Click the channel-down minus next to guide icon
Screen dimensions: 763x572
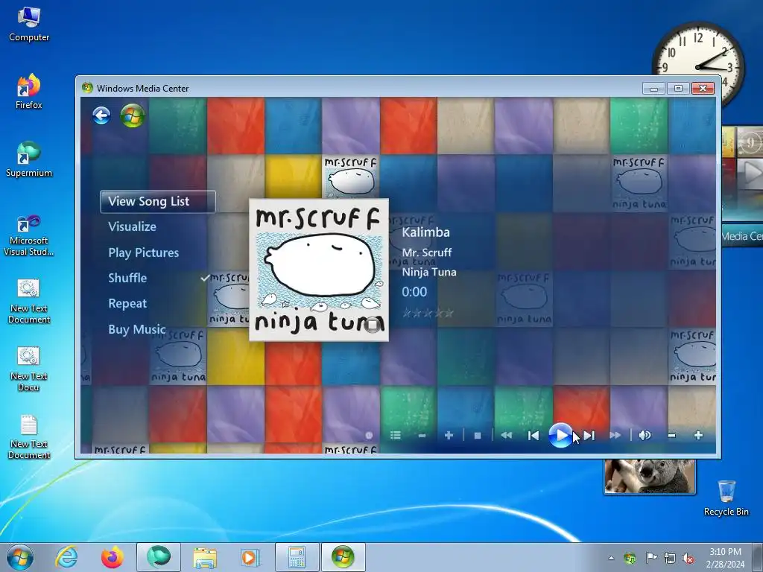422,435
